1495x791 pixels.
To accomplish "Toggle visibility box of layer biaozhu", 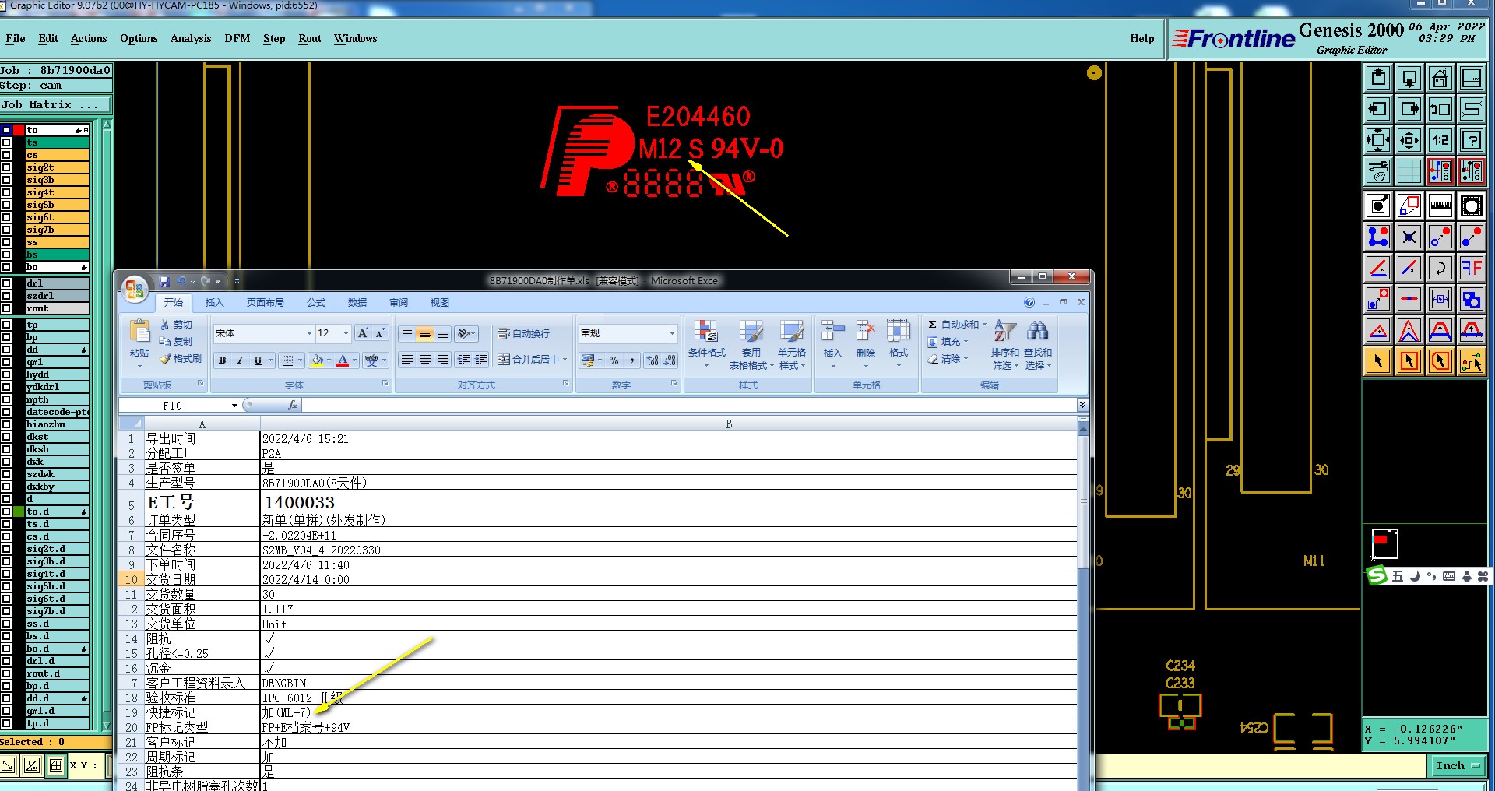I will click(x=7, y=424).
